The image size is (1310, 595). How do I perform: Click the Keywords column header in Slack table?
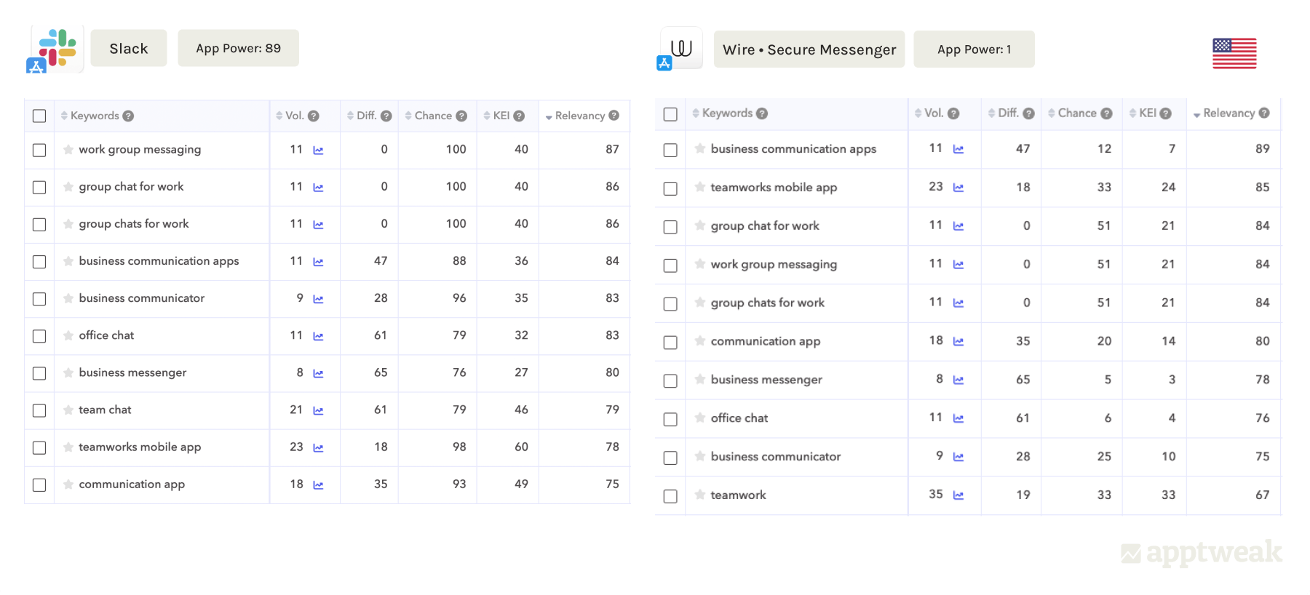pyautogui.click(x=94, y=116)
